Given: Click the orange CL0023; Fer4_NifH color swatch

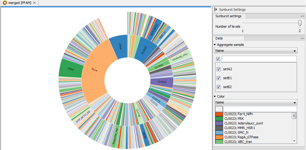Looking at the screenshot, I should 219,114.
